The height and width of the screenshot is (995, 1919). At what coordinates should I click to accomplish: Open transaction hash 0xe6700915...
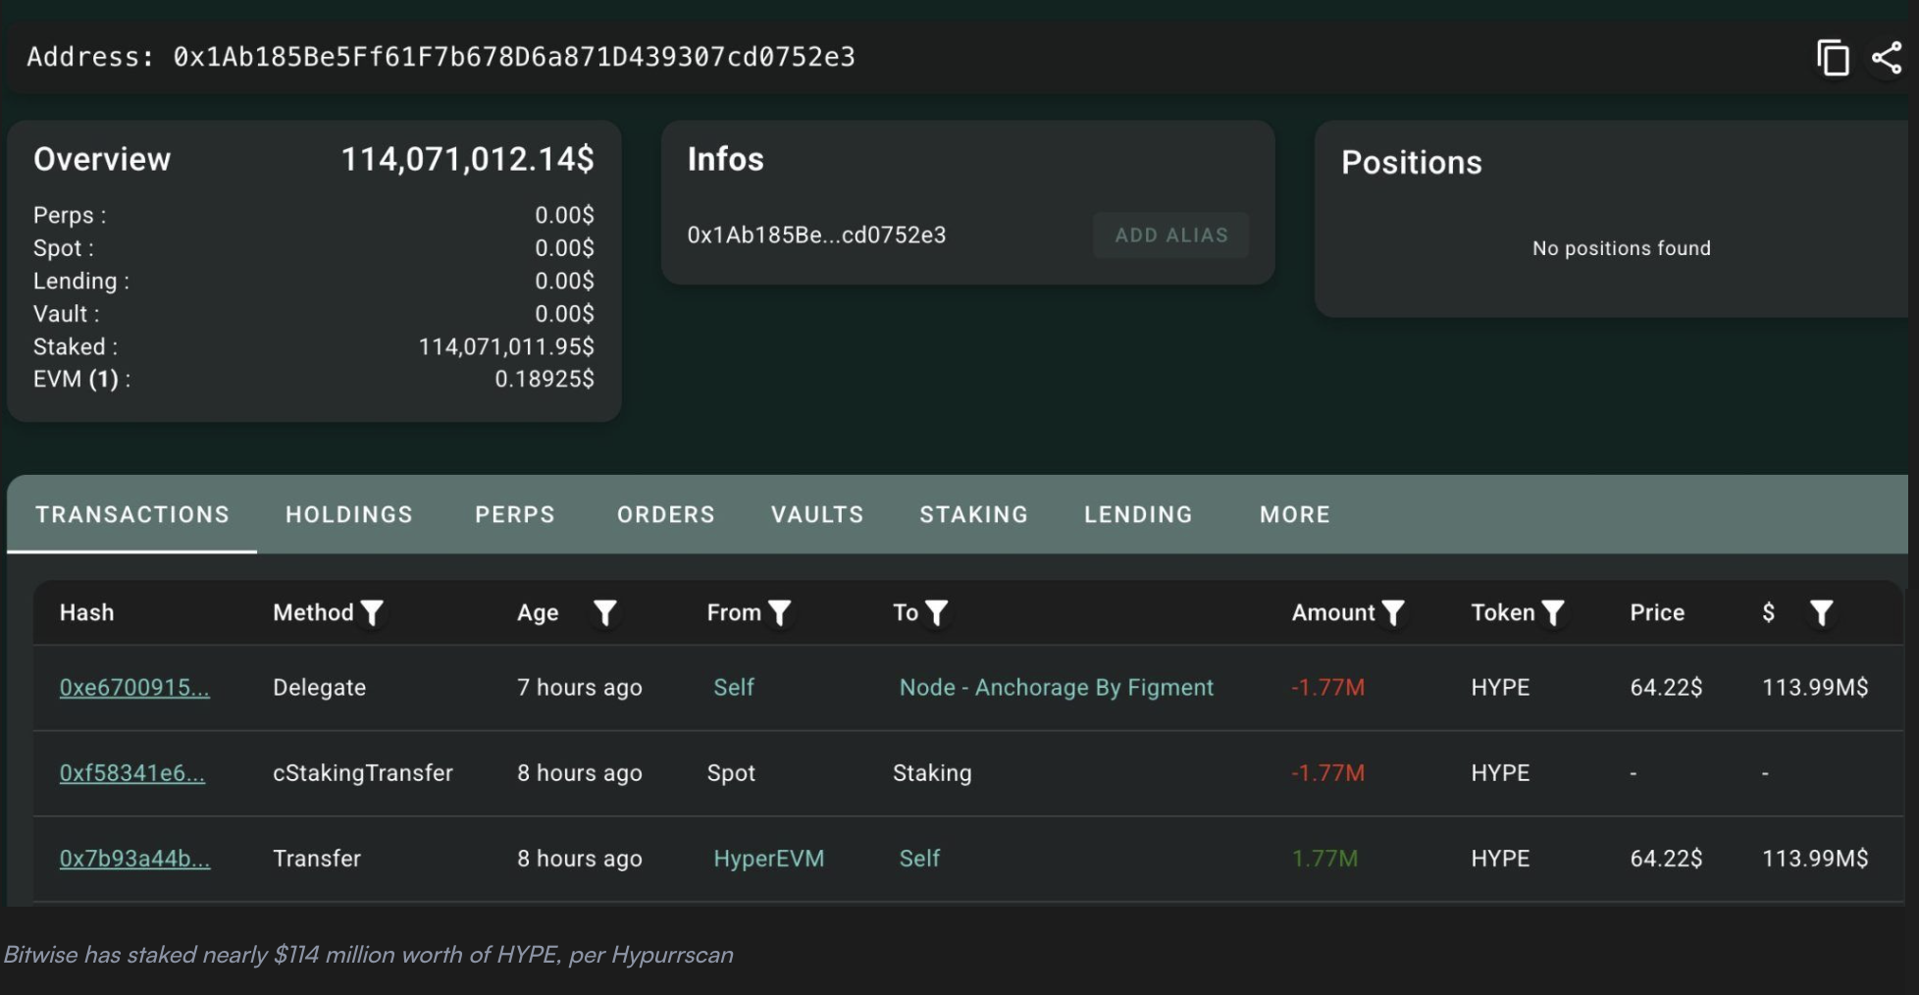pyautogui.click(x=134, y=687)
